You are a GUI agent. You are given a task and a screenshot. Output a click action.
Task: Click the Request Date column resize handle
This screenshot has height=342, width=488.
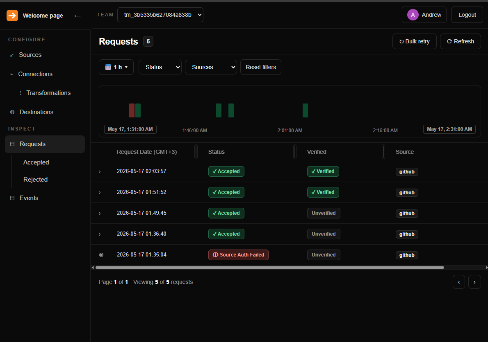point(196,152)
